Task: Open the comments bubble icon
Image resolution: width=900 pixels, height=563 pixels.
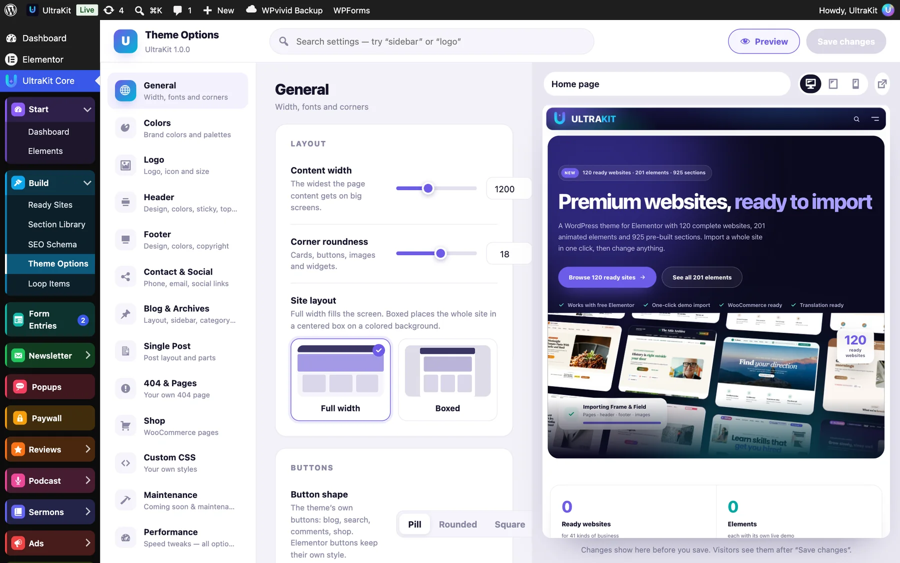Action: tap(177, 10)
